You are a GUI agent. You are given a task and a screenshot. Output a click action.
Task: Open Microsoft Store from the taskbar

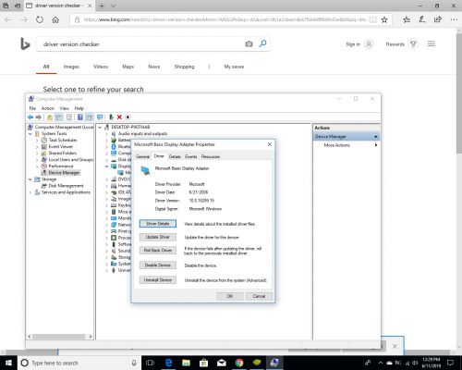(203, 363)
